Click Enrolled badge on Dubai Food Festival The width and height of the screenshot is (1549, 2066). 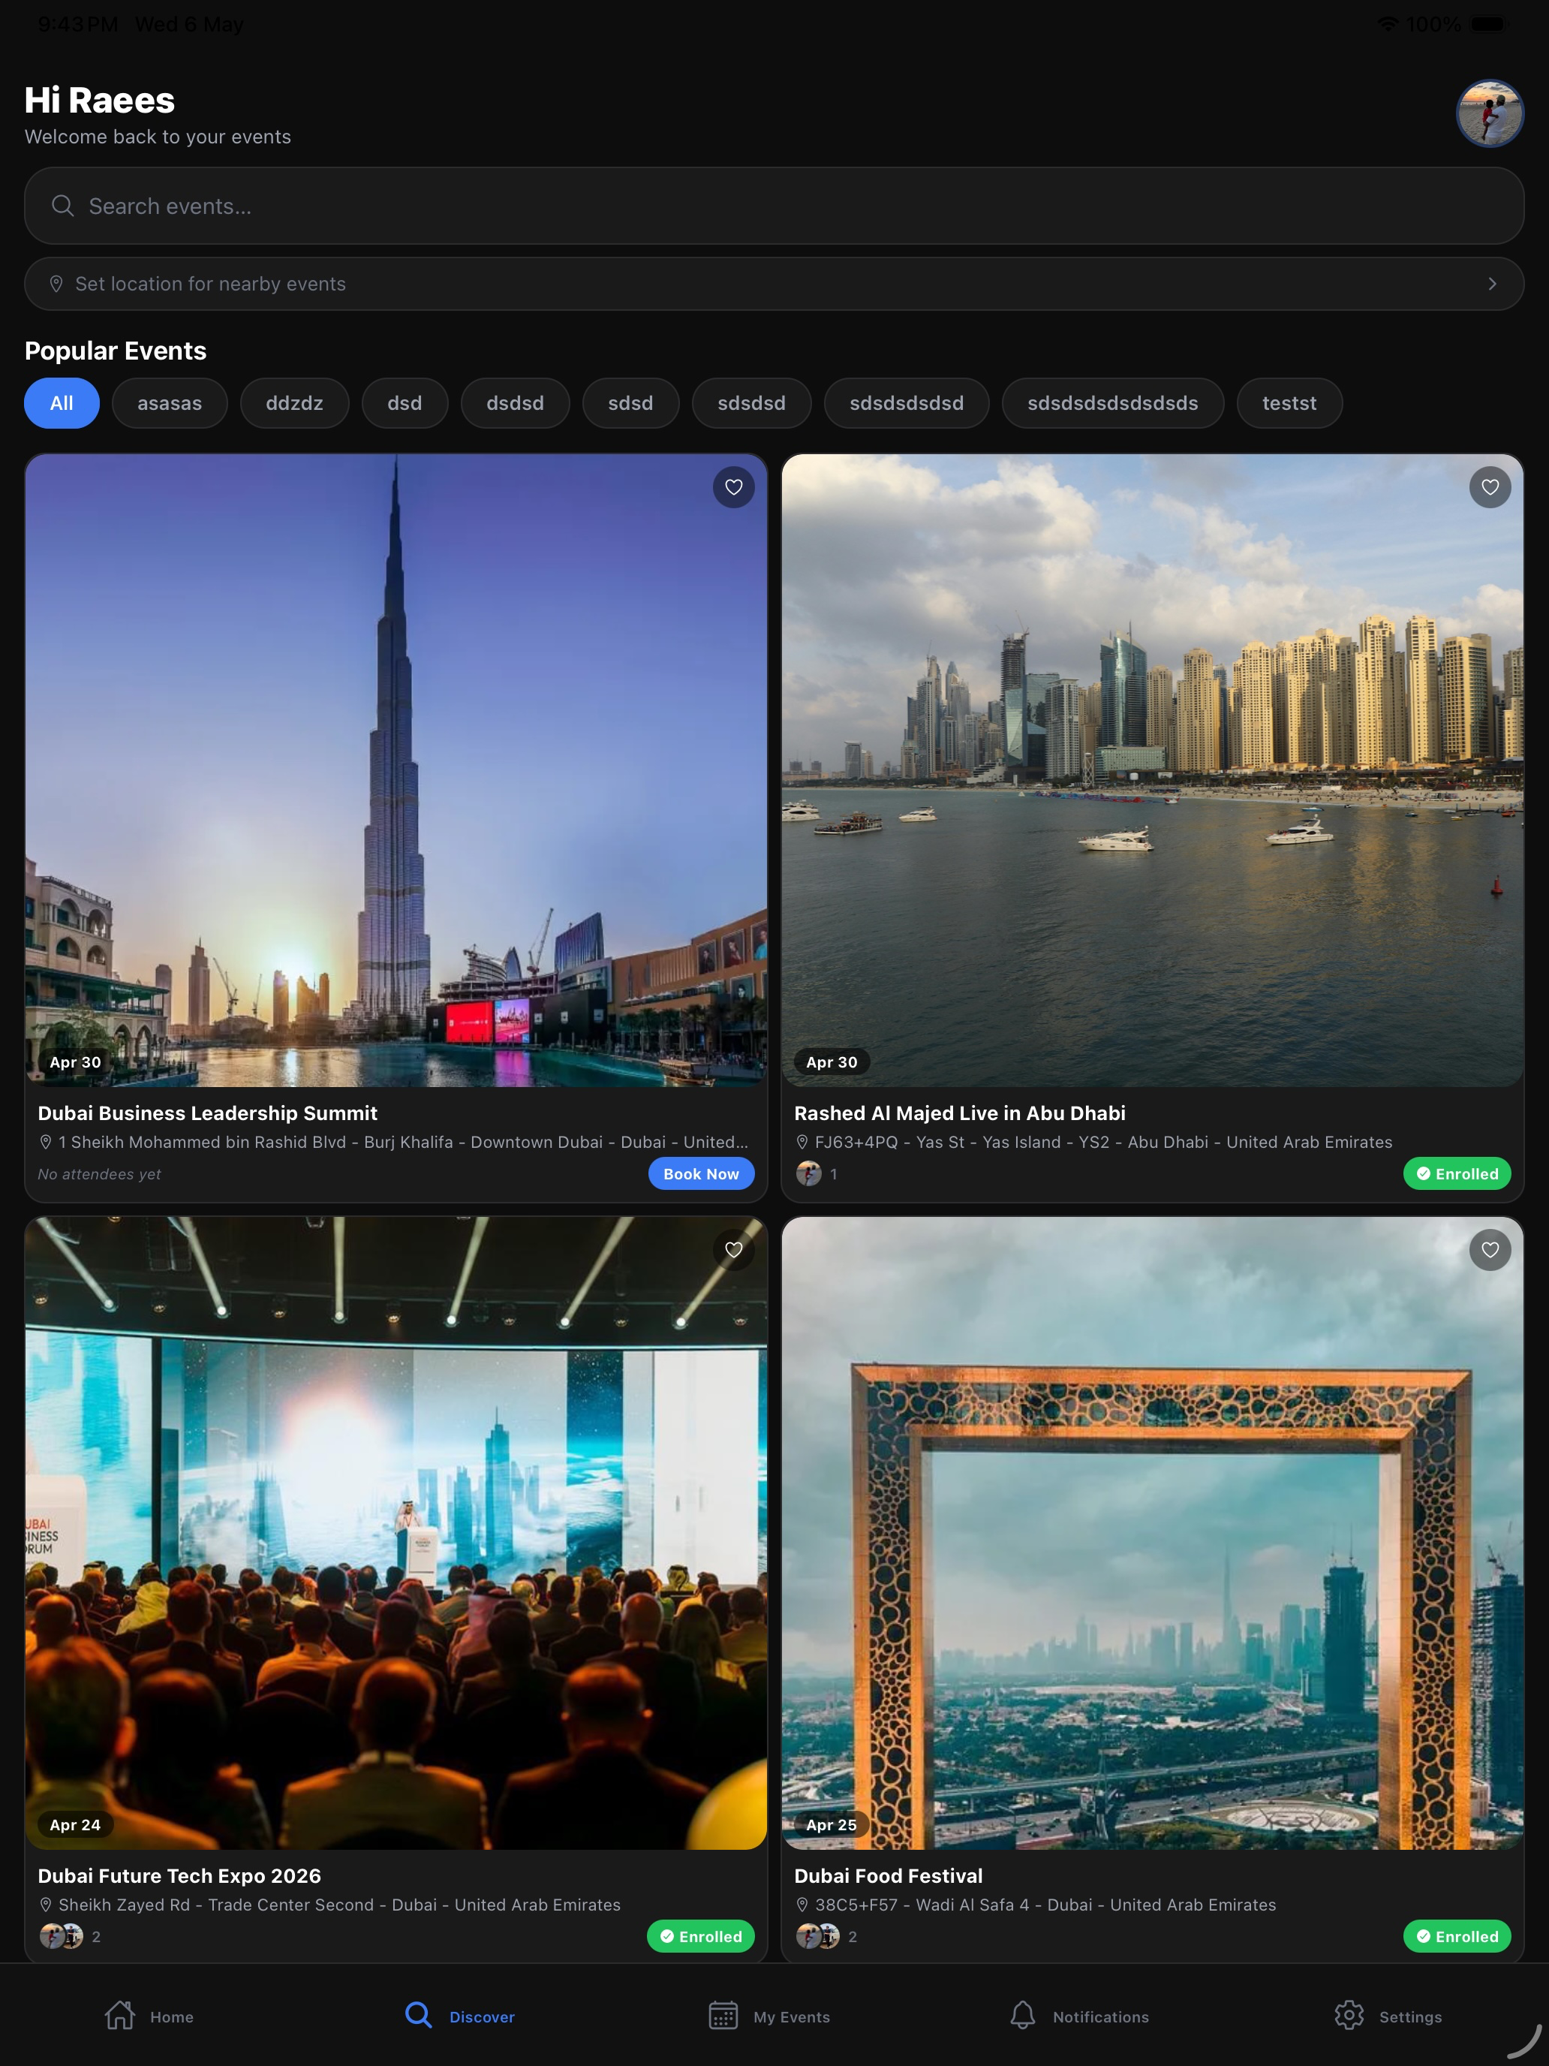pyautogui.click(x=1457, y=1937)
